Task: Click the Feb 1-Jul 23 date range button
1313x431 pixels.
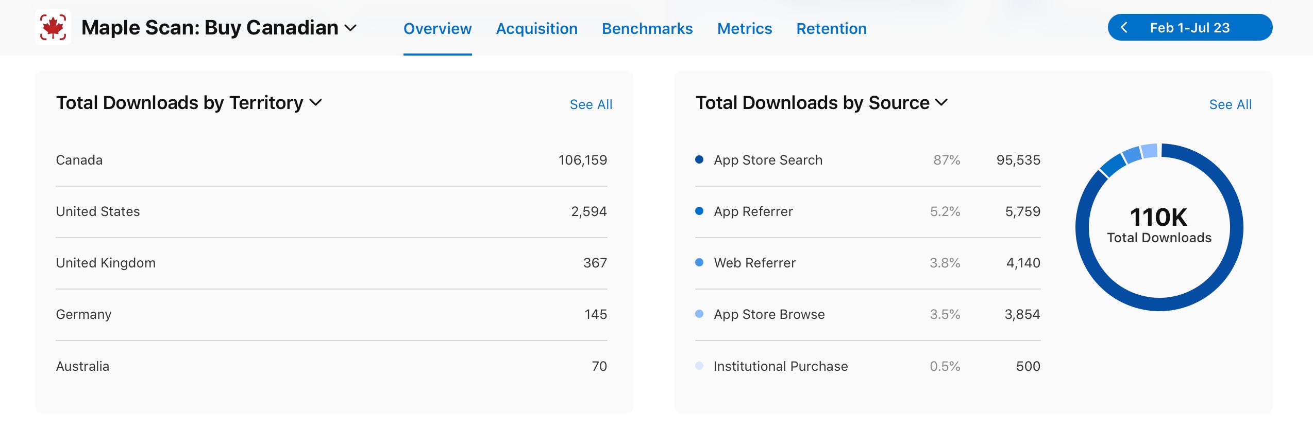Action: tap(1190, 28)
